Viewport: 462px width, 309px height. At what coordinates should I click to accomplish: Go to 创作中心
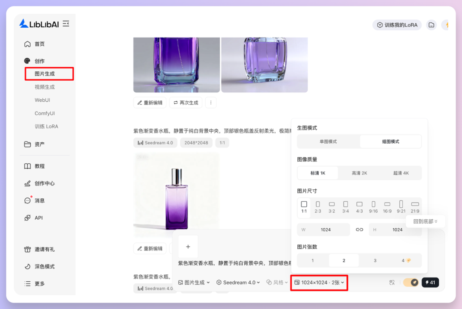tap(39, 183)
